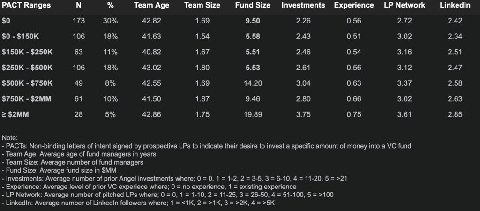Select the 3.75 investments value

303,114
